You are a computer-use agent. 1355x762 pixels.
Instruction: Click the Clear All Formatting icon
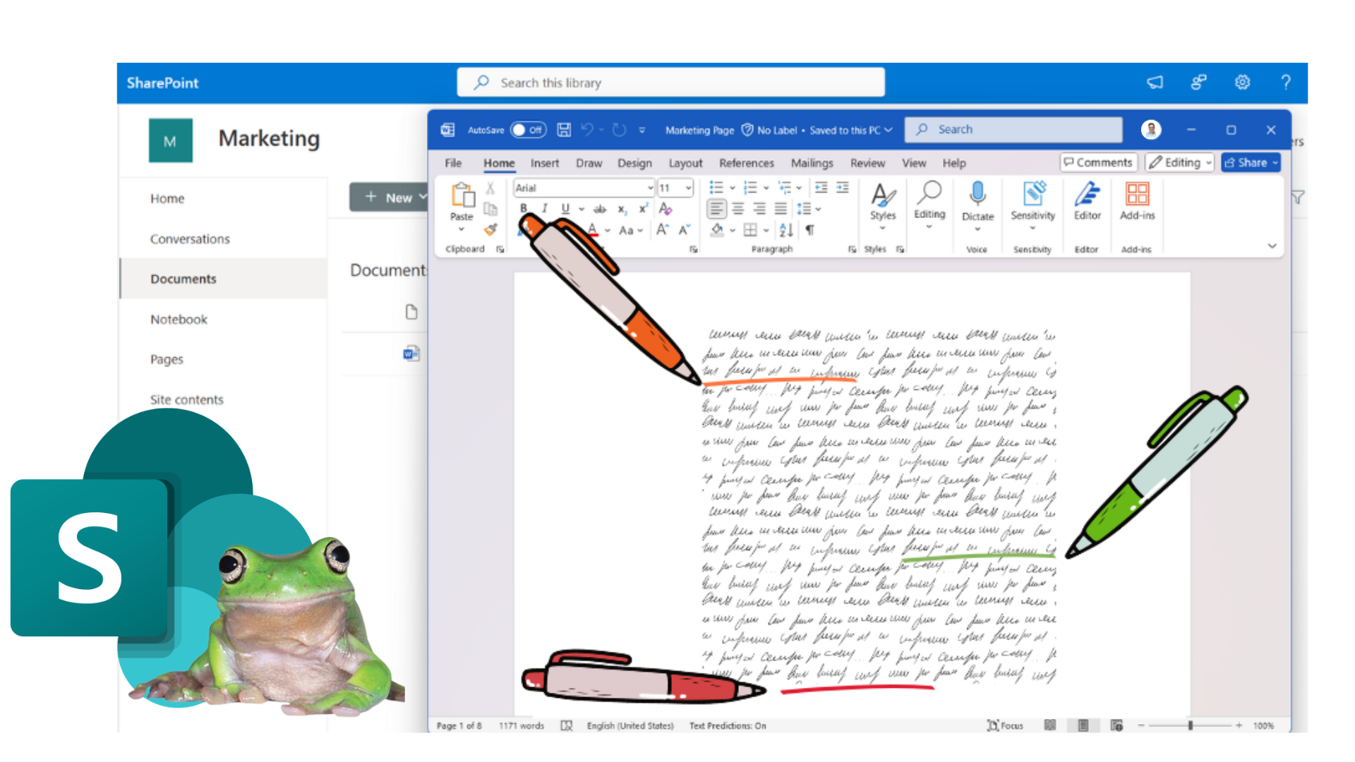pyautogui.click(x=665, y=209)
